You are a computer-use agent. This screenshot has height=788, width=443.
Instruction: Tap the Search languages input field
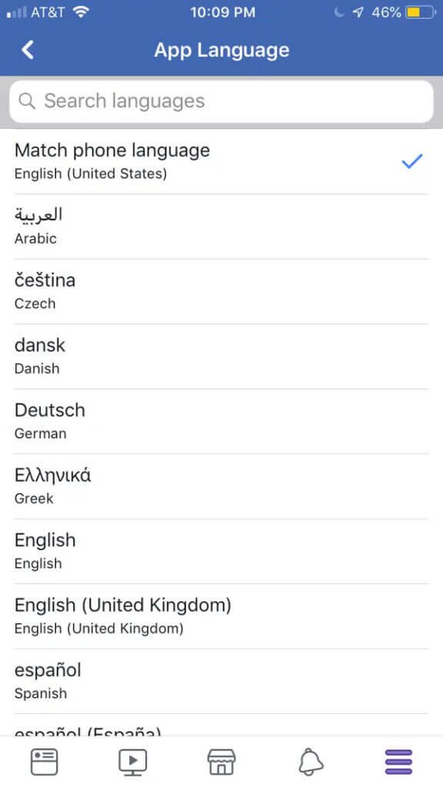pyautogui.click(x=221, y=101)
